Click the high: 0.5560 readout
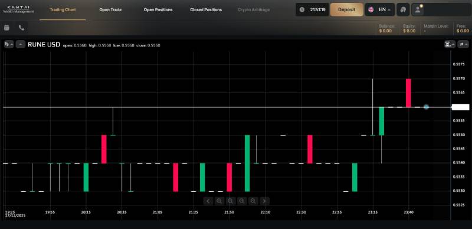Screen dimensions: 472x229 (100, 45)
